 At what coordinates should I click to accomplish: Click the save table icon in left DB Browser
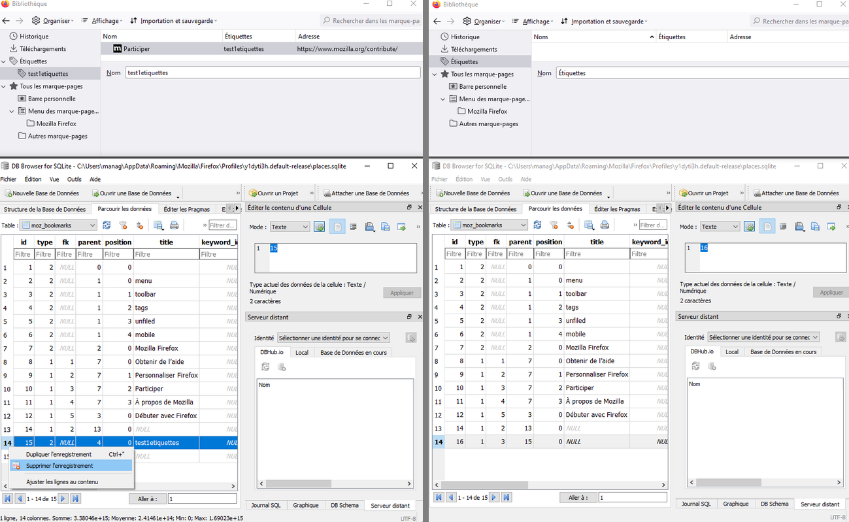click(158, 225)
